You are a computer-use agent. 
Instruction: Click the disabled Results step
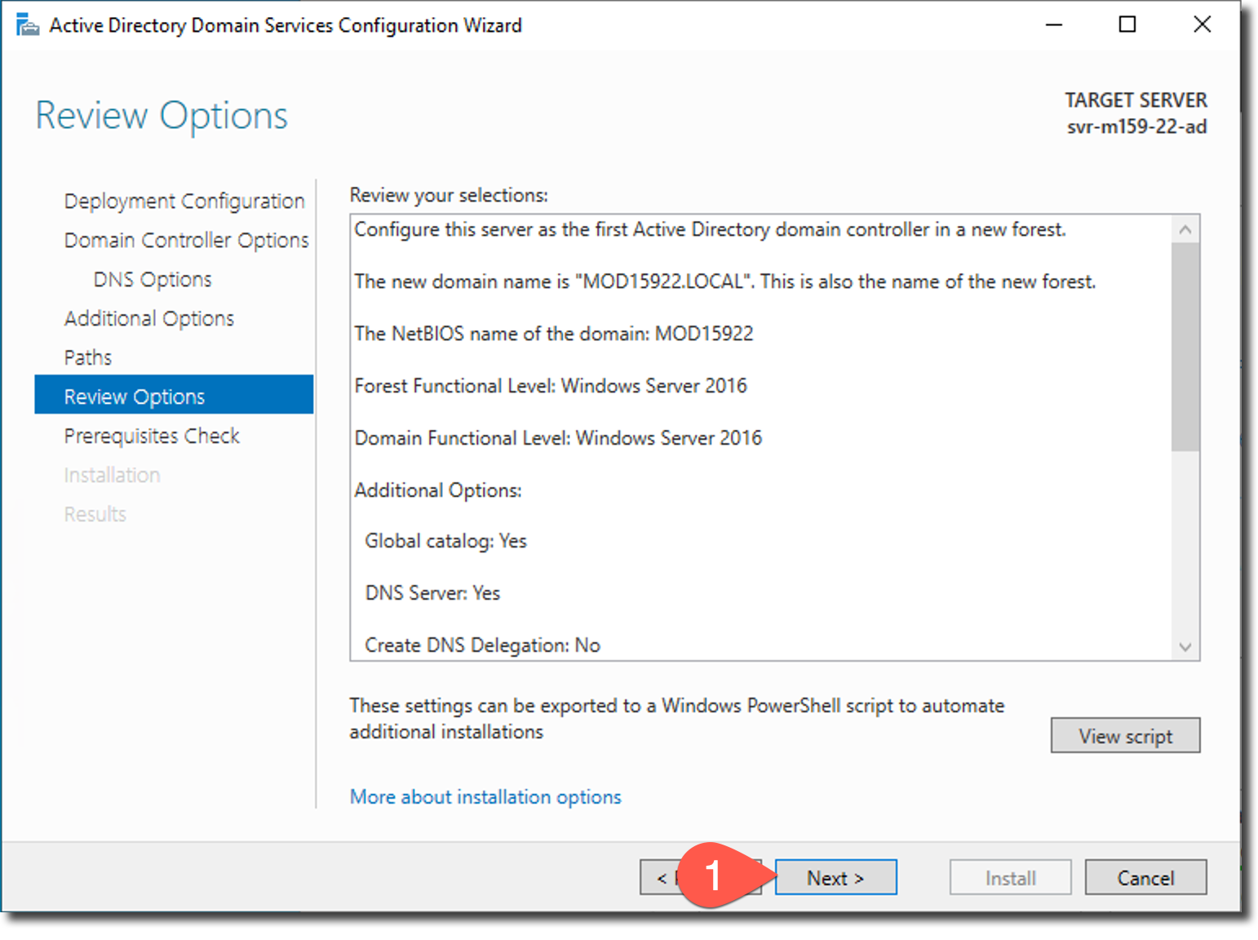(95, 514)
